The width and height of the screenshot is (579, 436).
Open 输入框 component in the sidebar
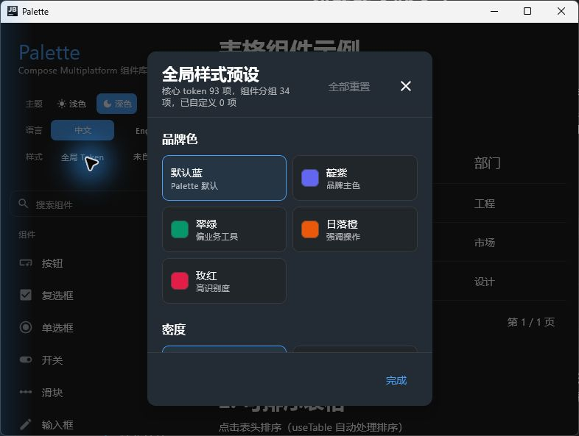[x=57, y=424]
